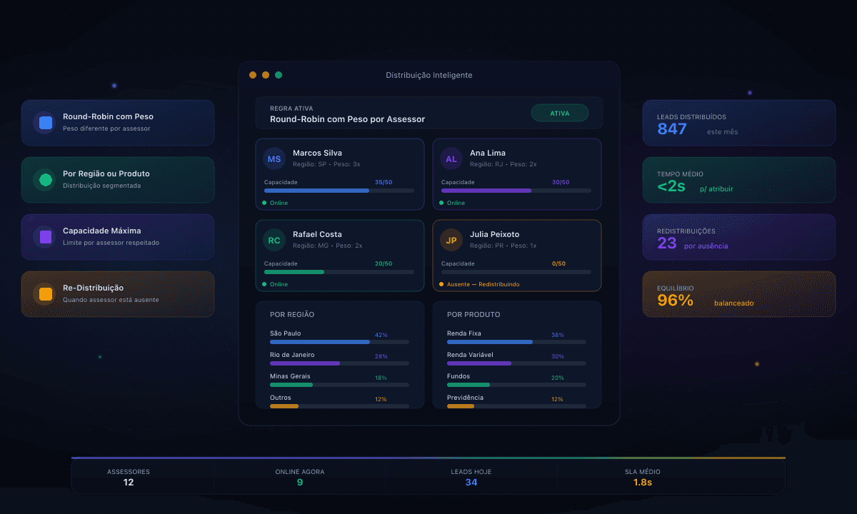This screenshot has height=514, width=857.
Task: Expand the Por Região panel header
Action: [292, 315]
